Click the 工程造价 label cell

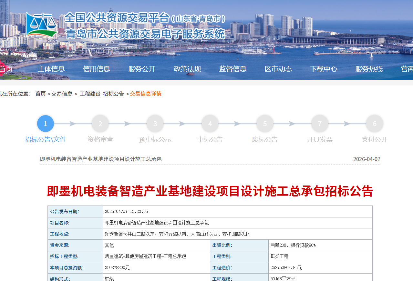[239, 268]
